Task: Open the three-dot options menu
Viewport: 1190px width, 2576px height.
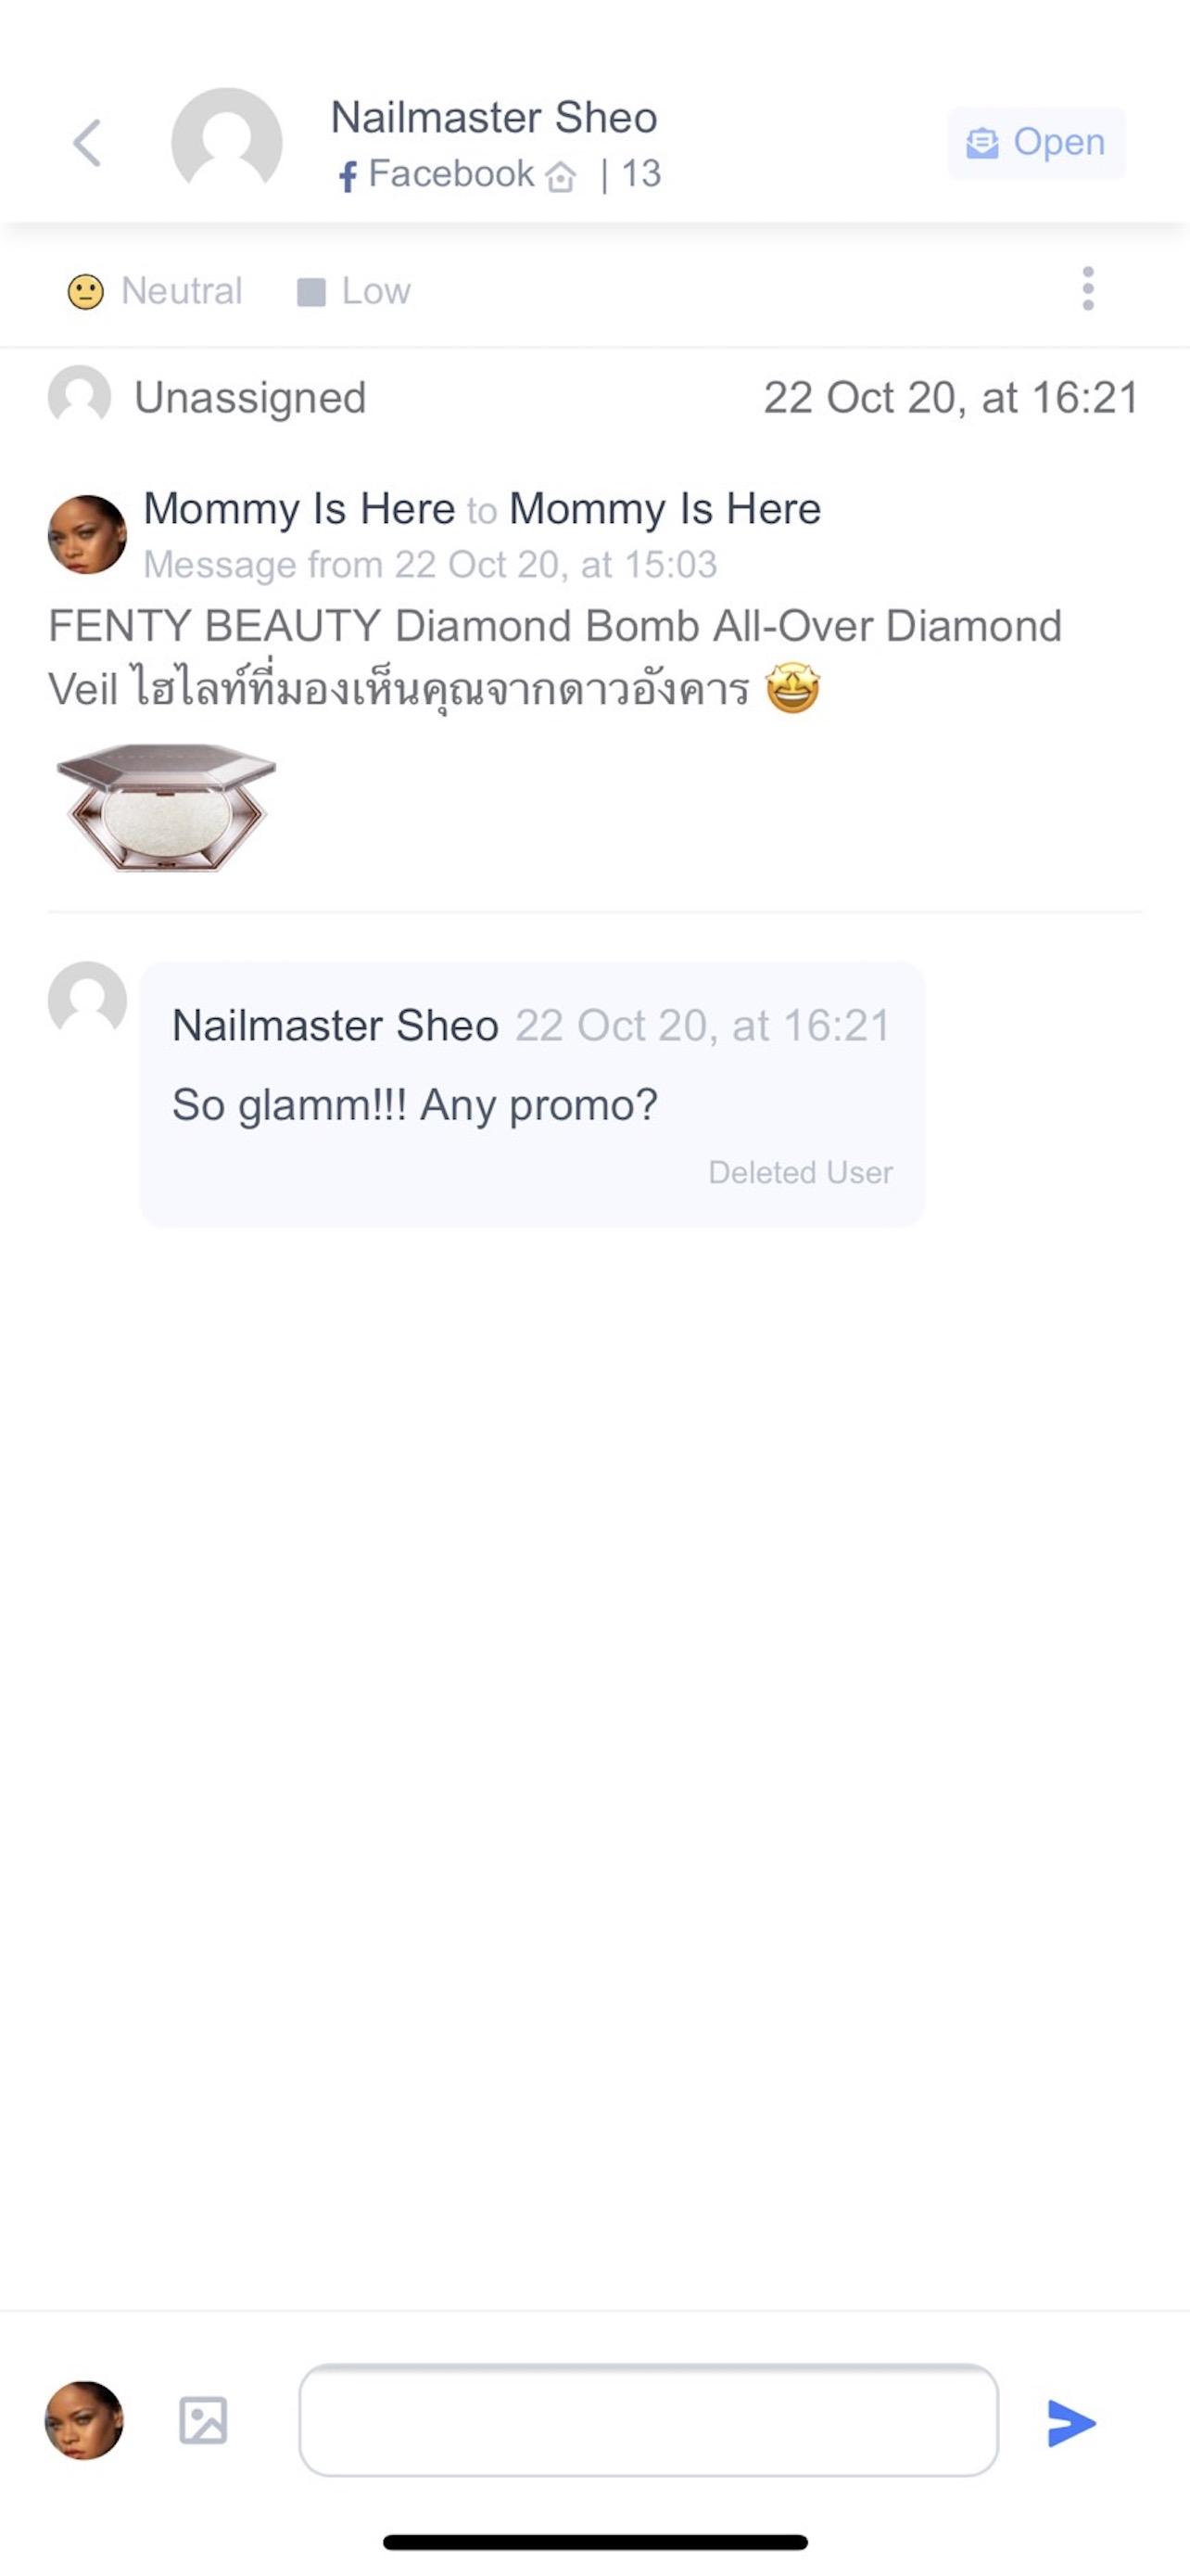Action: point(1088,289)
